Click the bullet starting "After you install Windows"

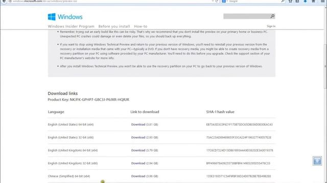tap(161, 66)
